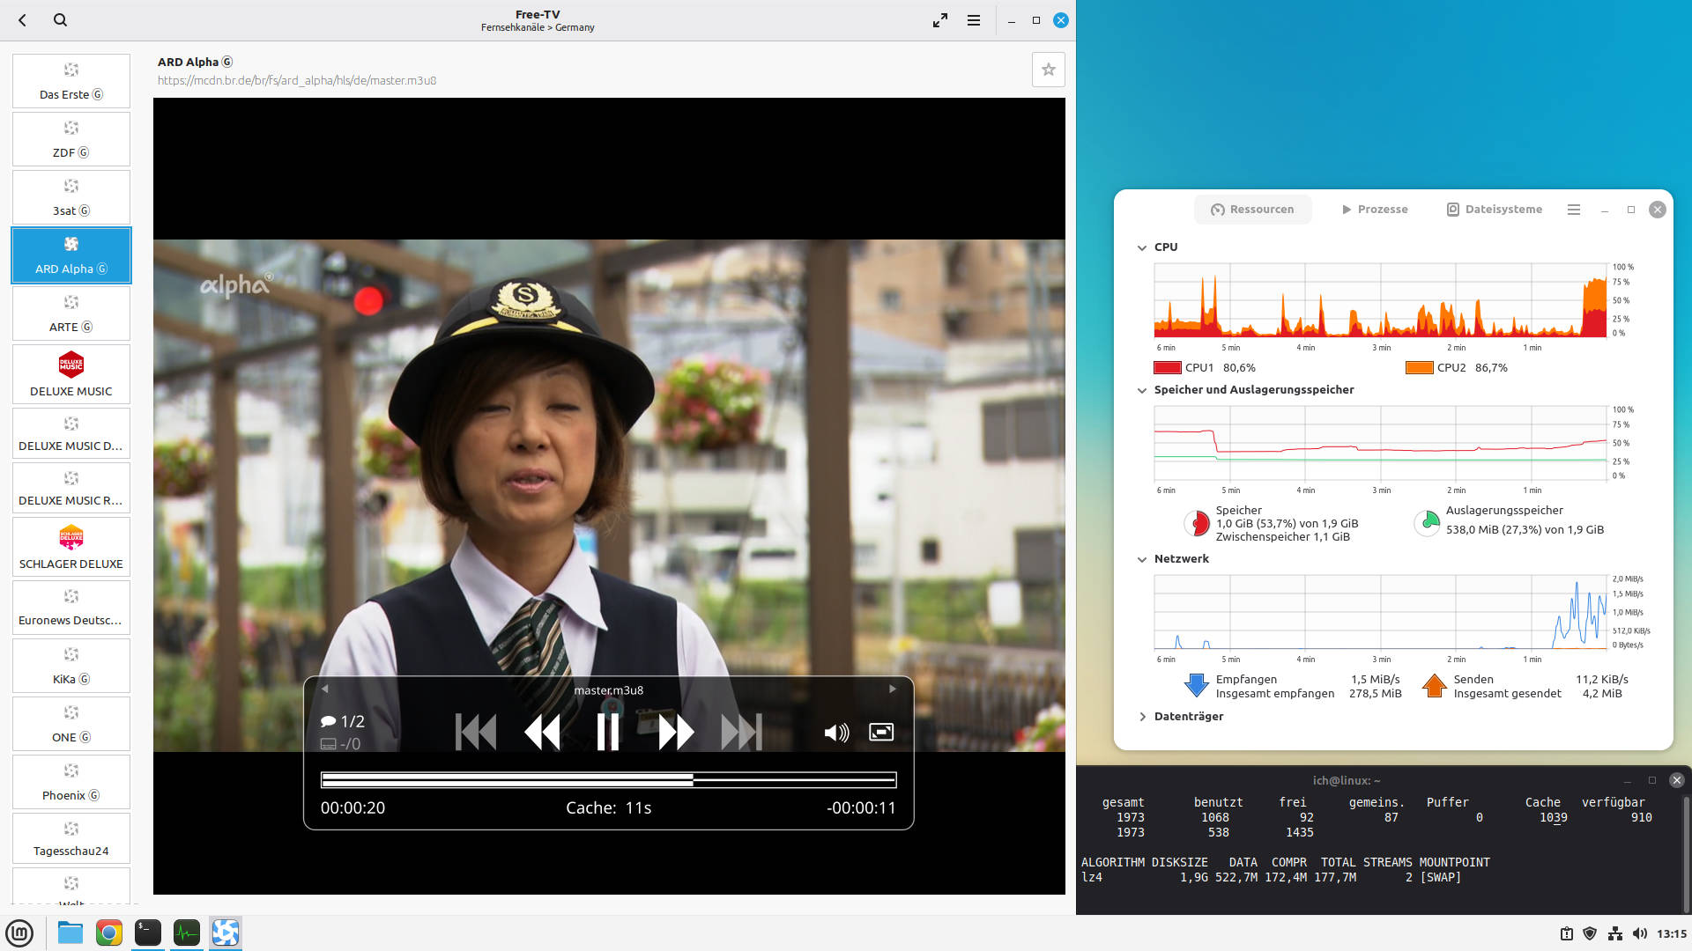The image size is (1692, 951).
Task: Select the ARTE channel tile
Action: [71, 313]
